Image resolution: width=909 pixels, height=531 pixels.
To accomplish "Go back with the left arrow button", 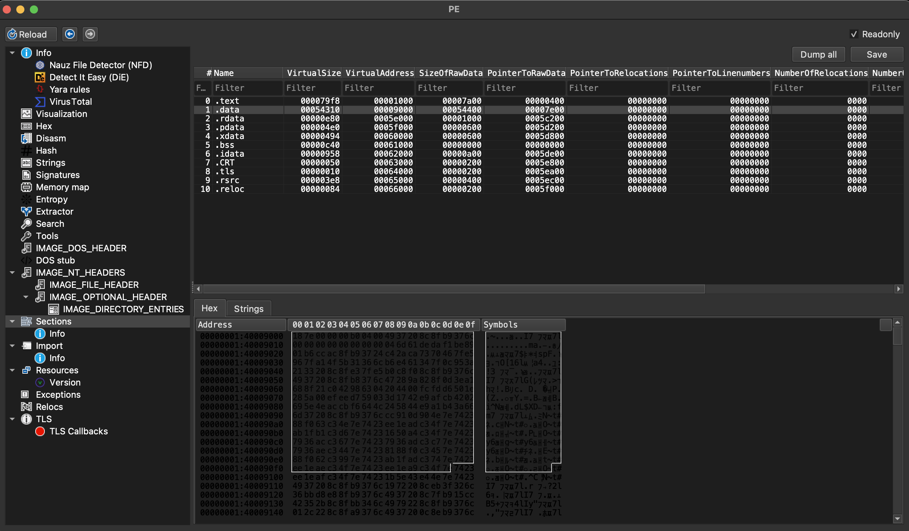I will (70, 34).
